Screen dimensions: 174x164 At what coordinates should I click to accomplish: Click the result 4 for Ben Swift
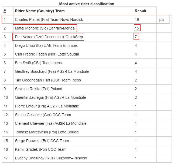[136, 63]
